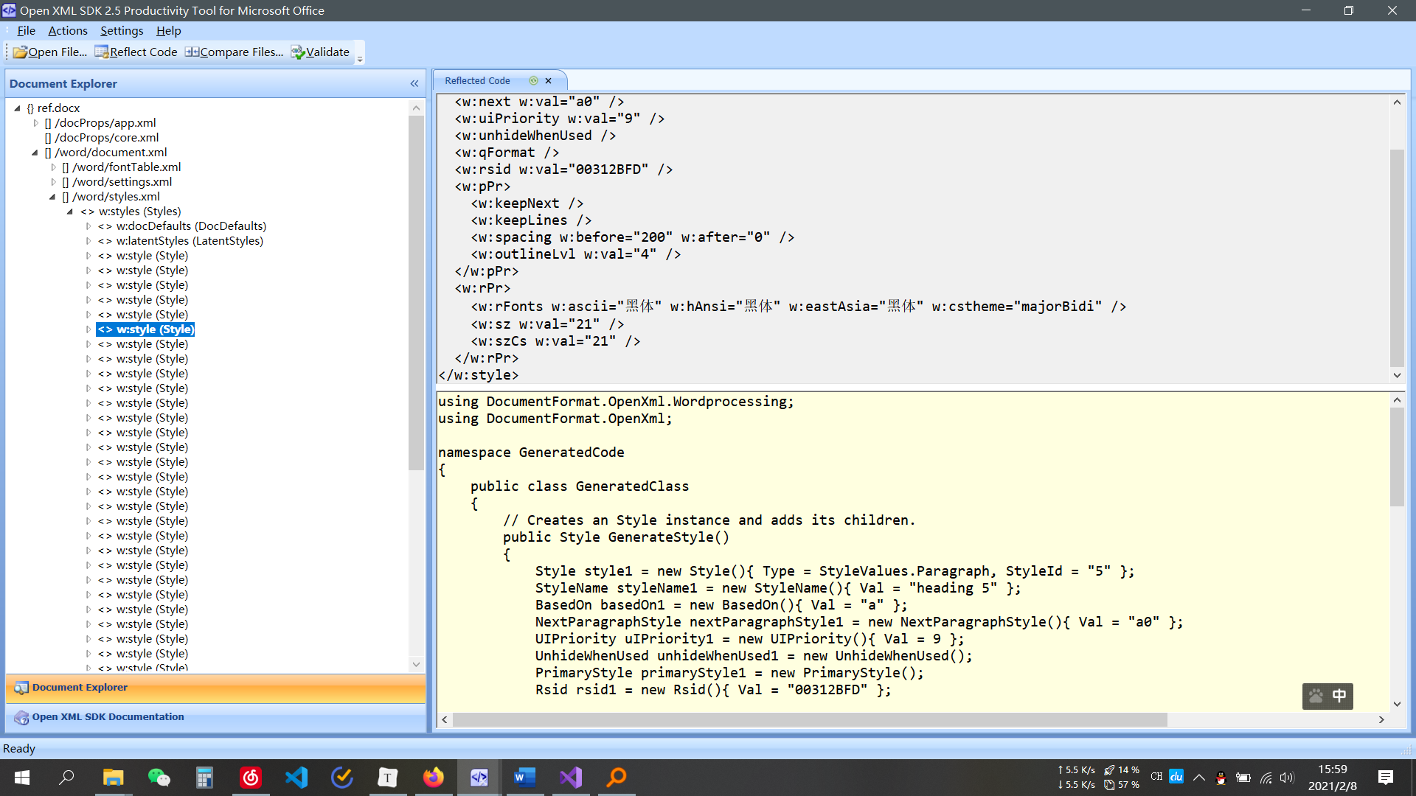Click the XML pane vertical scrollbar thumb
This screenshot has height=796, width=1416.
pos(1397,258)
